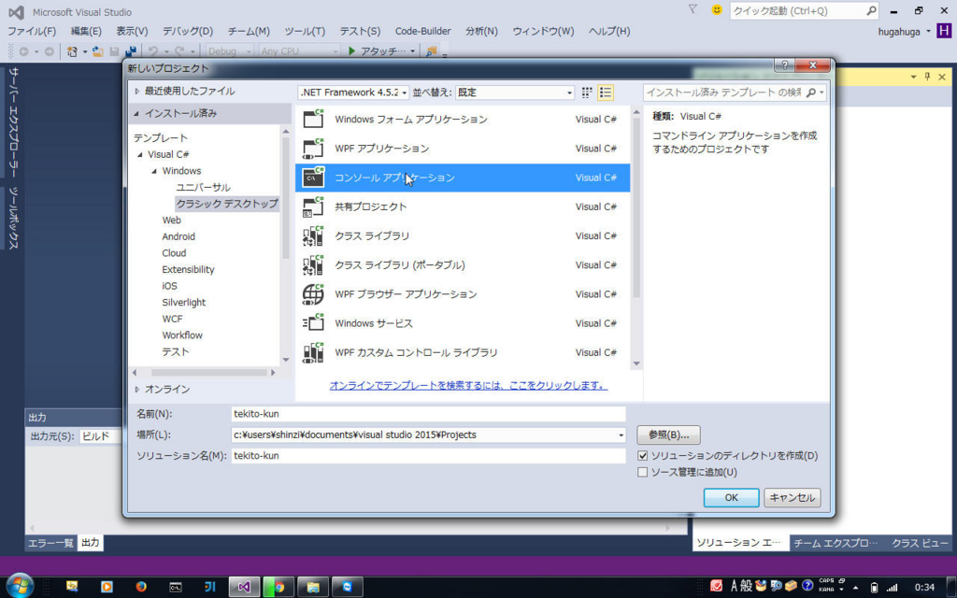Click the Windows Start orb

[20, 586]
